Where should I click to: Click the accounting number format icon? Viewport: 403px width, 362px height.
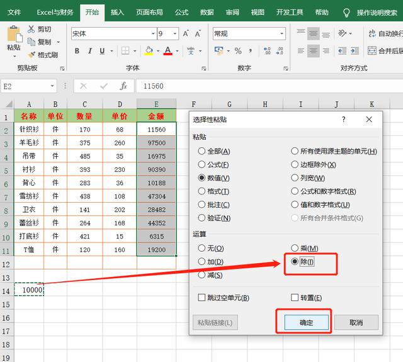pyautogui.click(x=219, y=50)
